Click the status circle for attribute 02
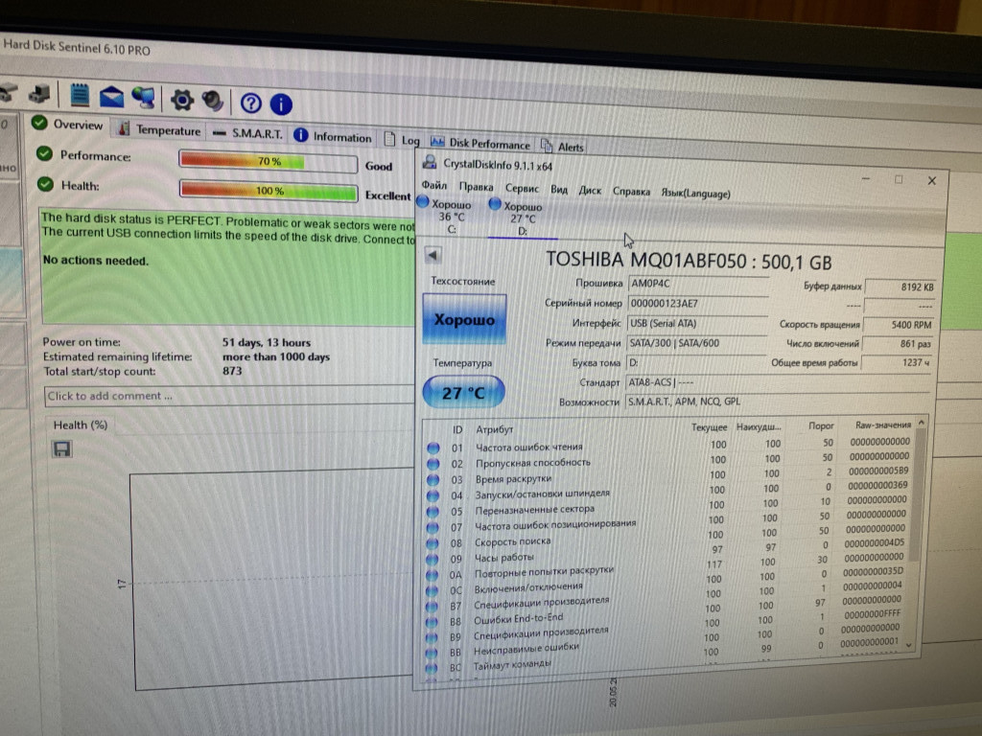The image size is (982, 736). point(433,464)
